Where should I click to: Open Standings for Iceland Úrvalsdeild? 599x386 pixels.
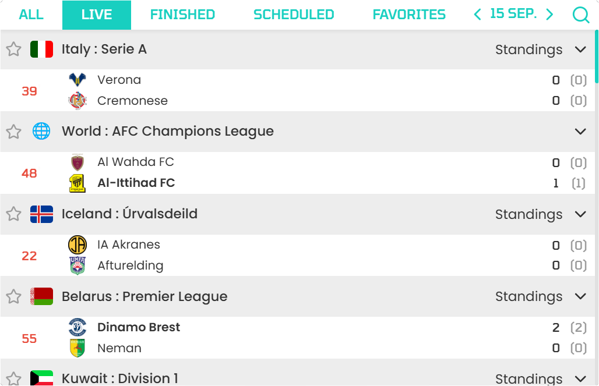click(x=528, y=214)
